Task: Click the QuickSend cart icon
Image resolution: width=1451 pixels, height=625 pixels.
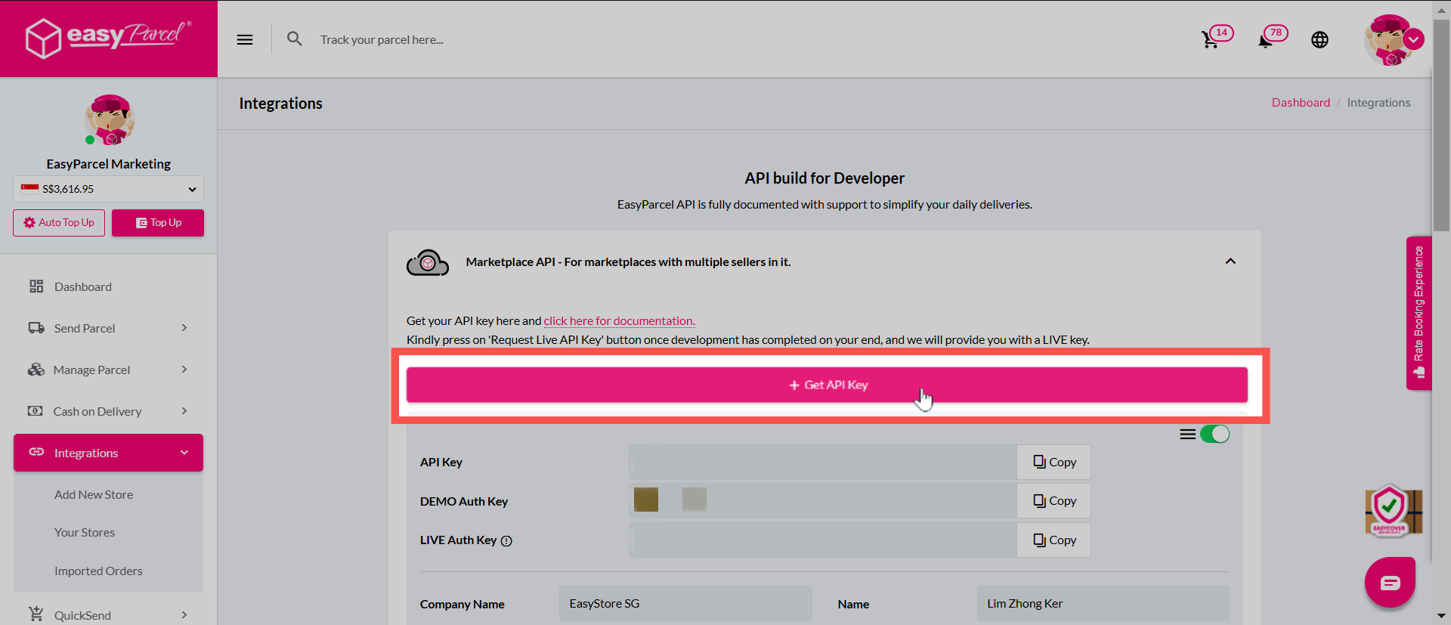Action: 36,614
